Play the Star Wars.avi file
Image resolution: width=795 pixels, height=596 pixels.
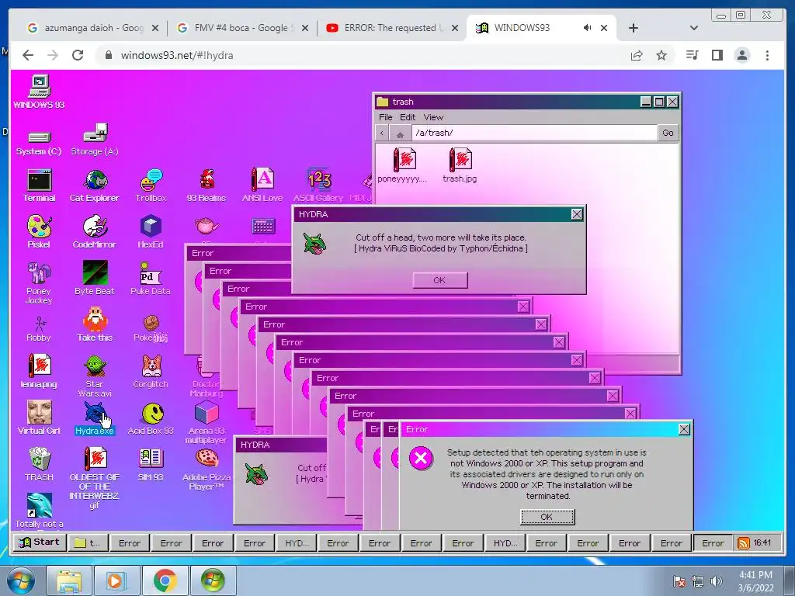(95, 376)
